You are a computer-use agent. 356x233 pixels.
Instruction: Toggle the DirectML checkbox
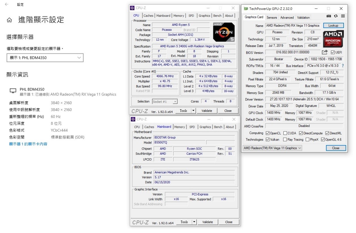(327, 133)
